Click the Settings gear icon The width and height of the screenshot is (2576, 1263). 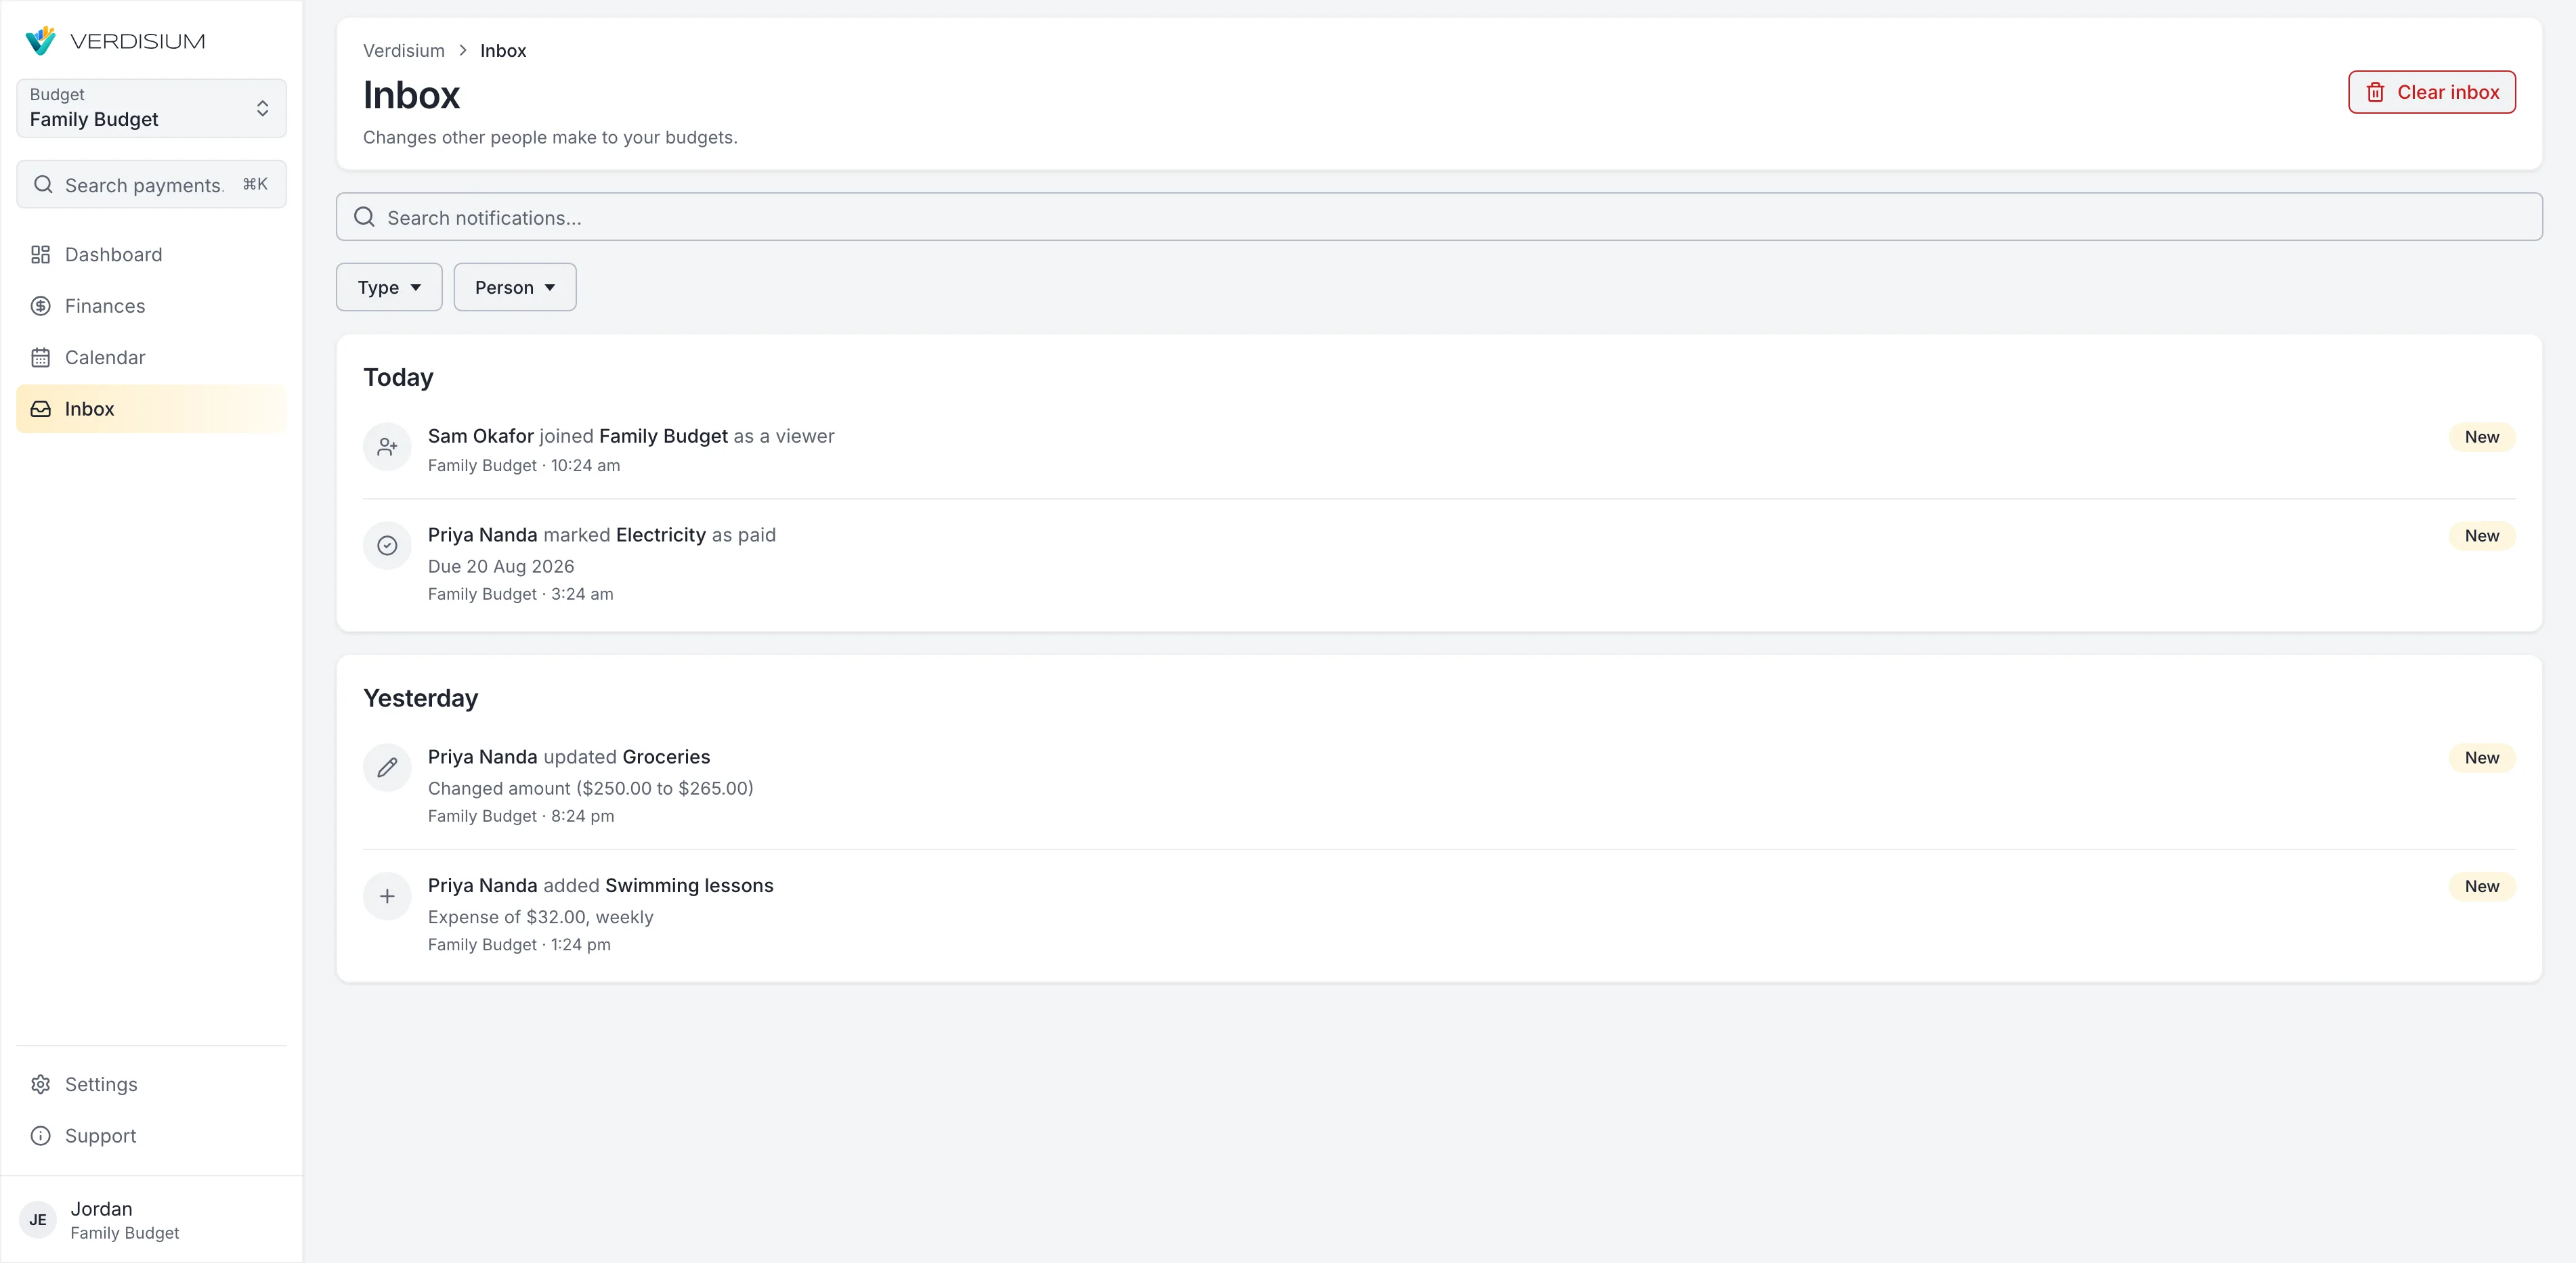click(40, 1084)
